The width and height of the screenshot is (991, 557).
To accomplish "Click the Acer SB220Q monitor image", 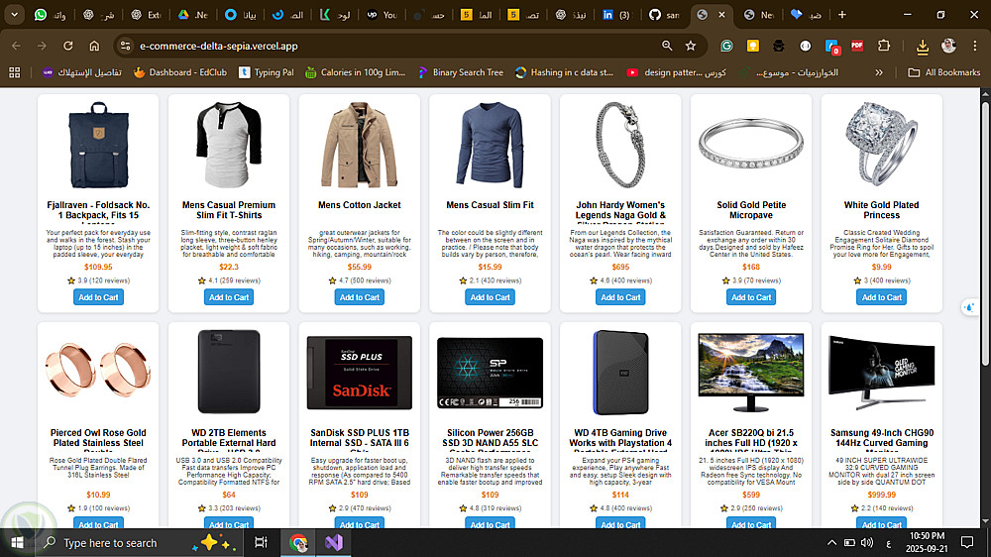I will coord(751,373).
